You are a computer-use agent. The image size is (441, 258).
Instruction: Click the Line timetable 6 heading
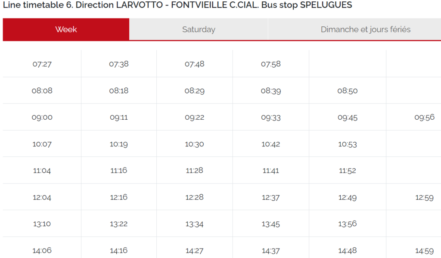(177, 5)
